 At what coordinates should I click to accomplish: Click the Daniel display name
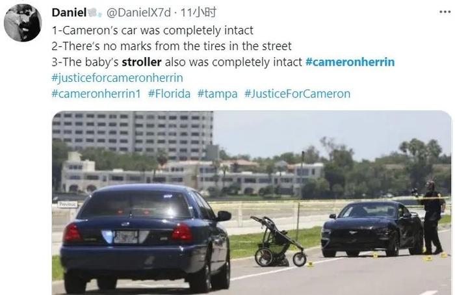point(69,12)
